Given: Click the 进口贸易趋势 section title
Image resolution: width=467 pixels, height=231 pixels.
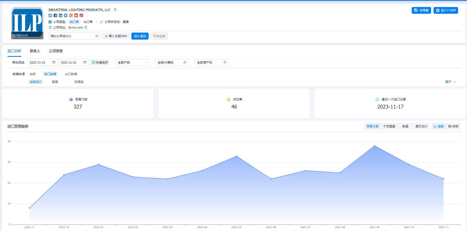Looking at the screenshot, I should pos(18,126).
